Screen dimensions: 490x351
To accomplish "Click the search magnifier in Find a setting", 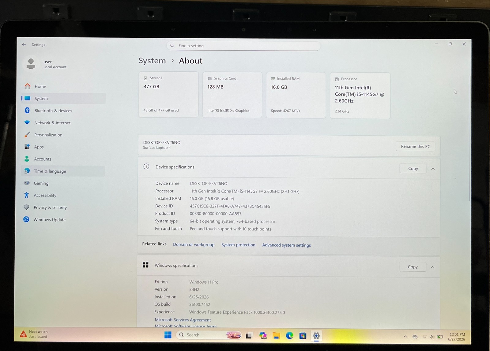I will [x=172, y=46].
